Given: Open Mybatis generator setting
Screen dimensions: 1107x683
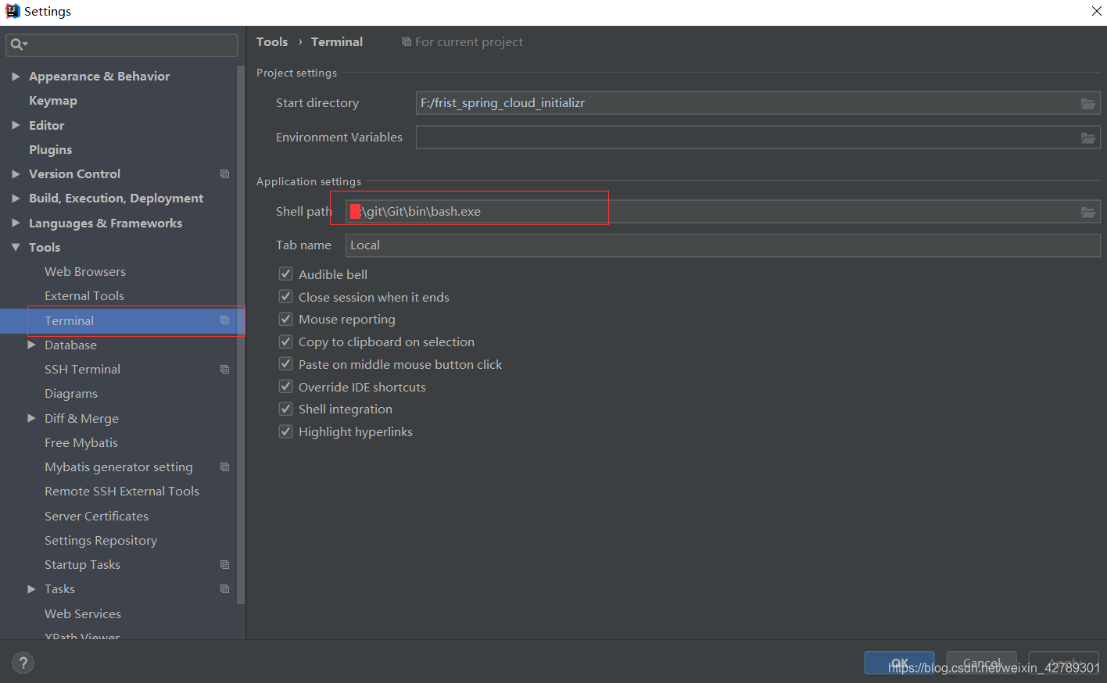Looking at the screenshot, I should [119, 467].
